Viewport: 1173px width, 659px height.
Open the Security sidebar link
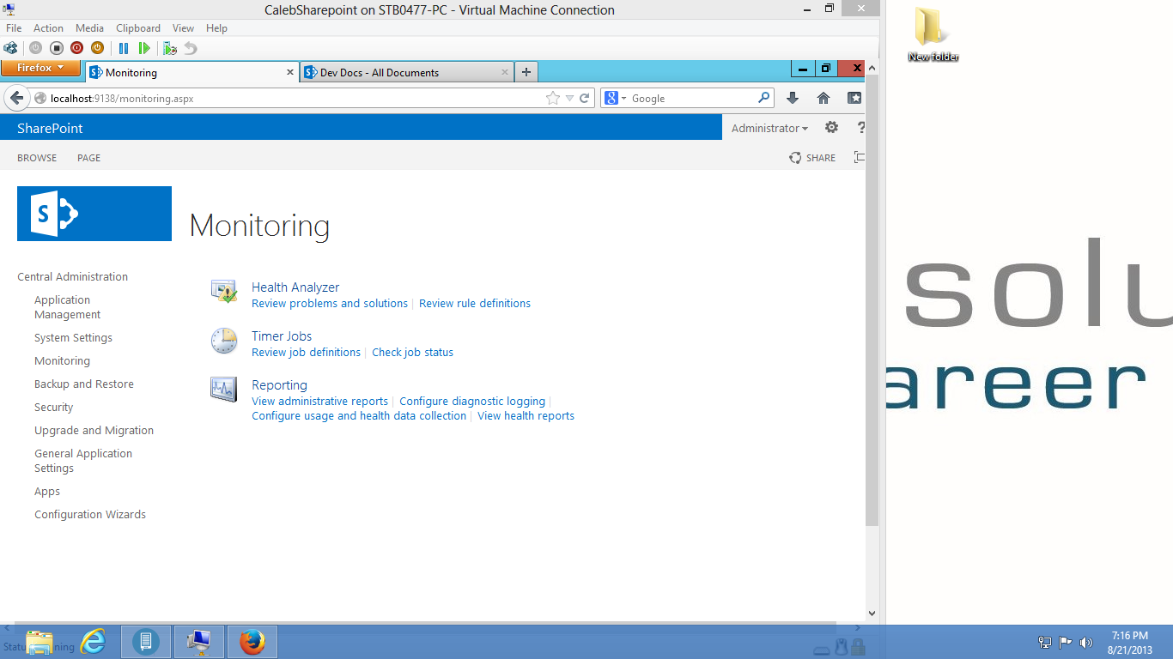[x=53, y=408]
